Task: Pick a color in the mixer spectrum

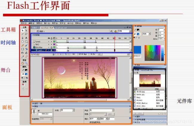Action: [x=153, y=53]
